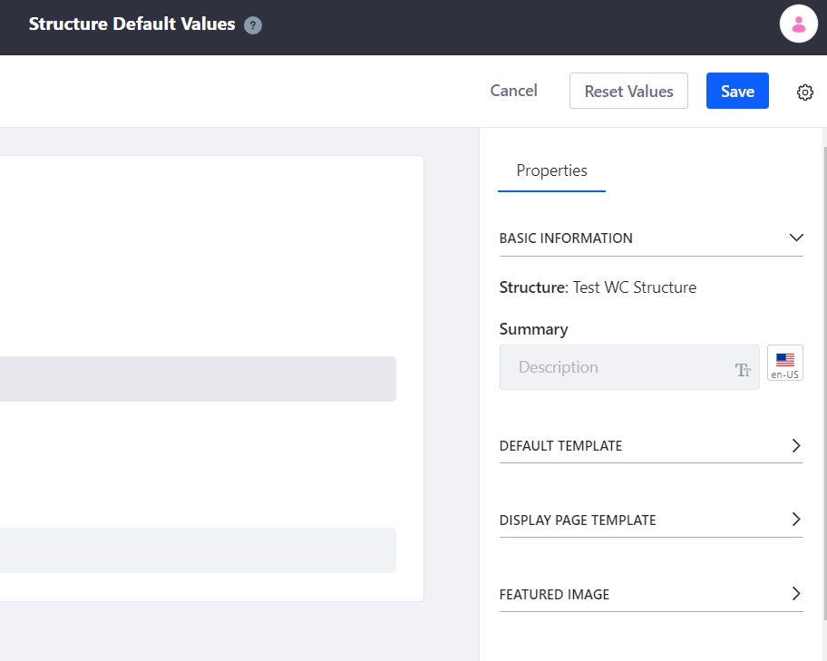Click the Reset Values button
Viewport: 827px width, 661px height.
point(628,91)
